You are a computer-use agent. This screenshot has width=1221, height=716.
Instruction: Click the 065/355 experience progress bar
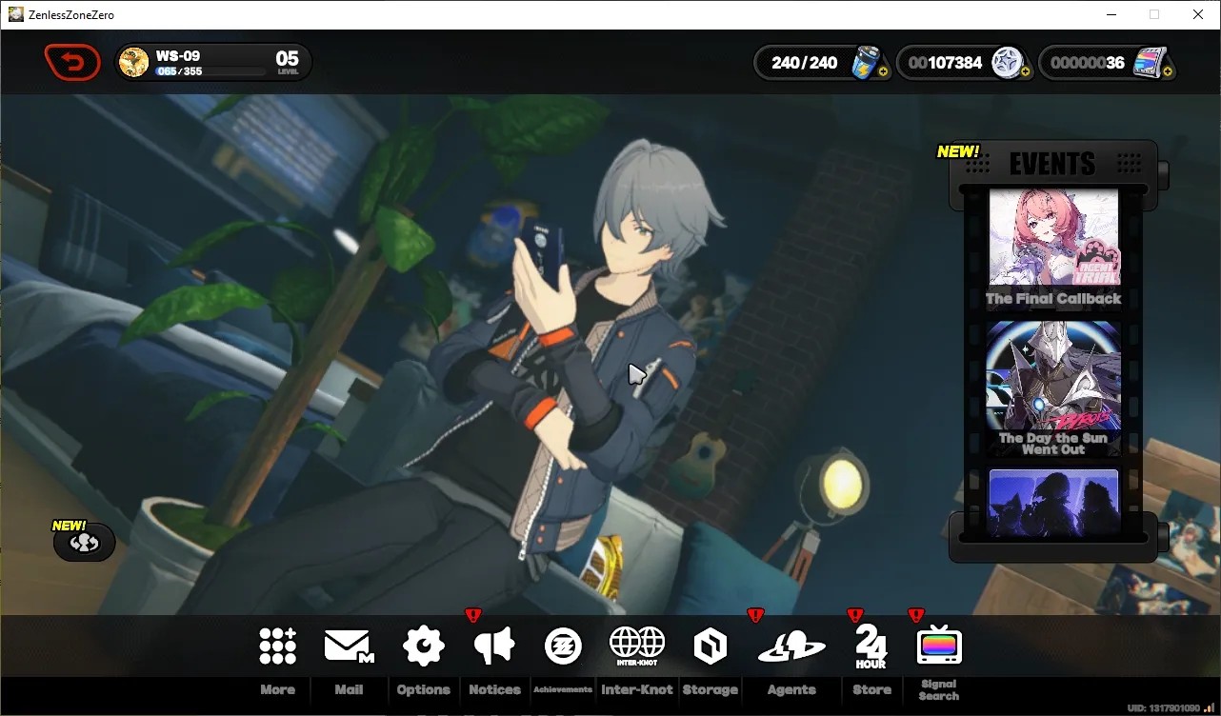point(211,71)
